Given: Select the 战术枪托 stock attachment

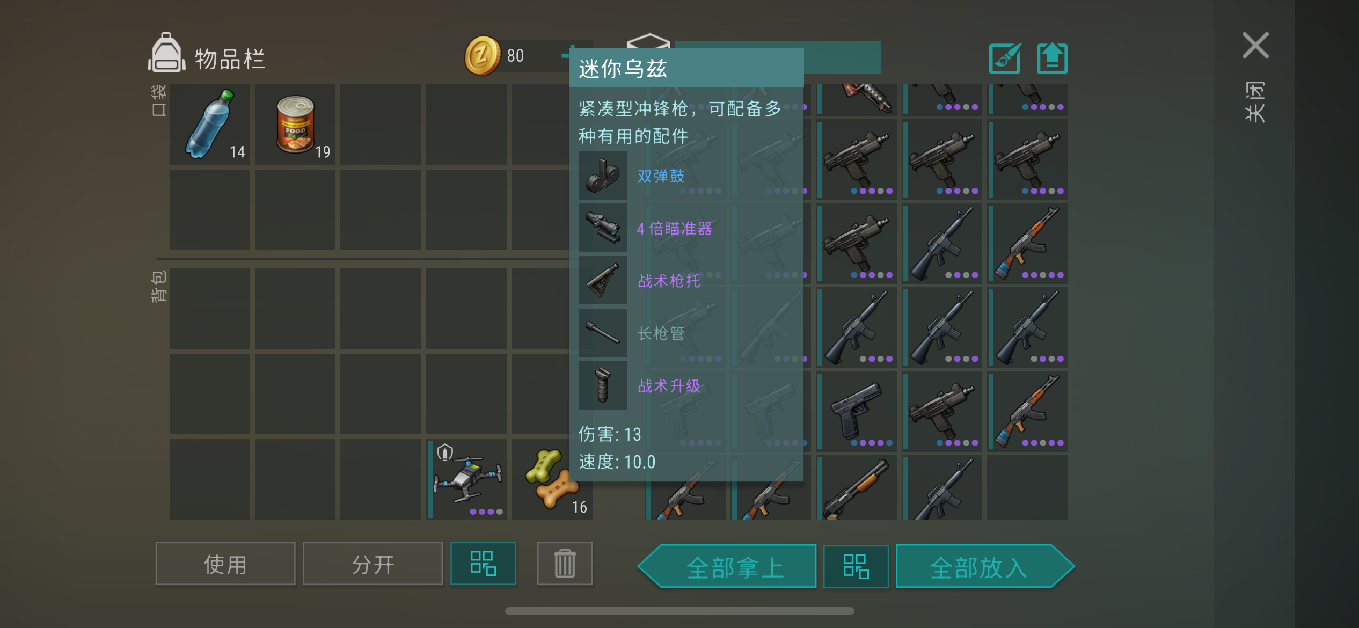Looking at the screenshot, I should (669, 281).
